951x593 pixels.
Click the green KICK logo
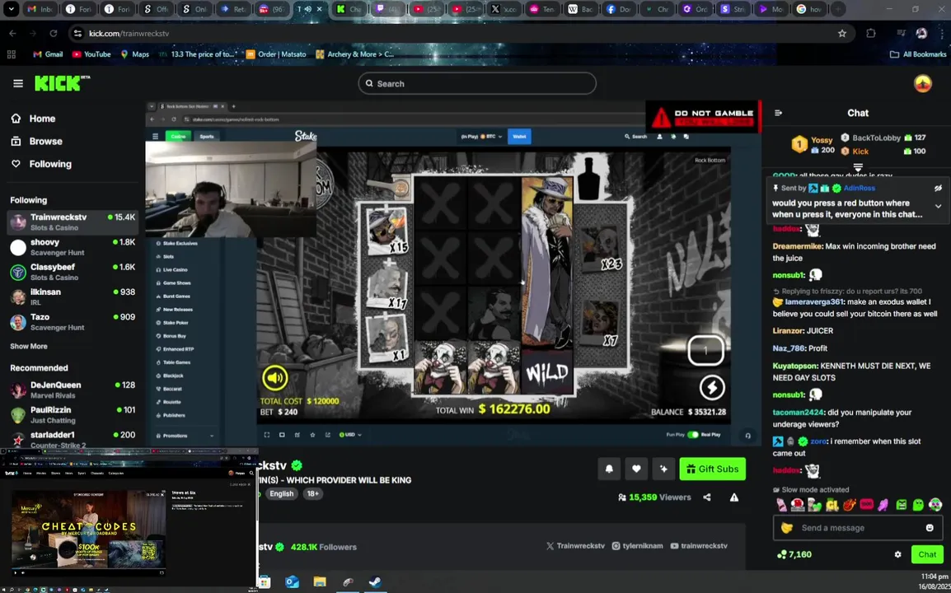pyautogui.click(x=62, y=83)
